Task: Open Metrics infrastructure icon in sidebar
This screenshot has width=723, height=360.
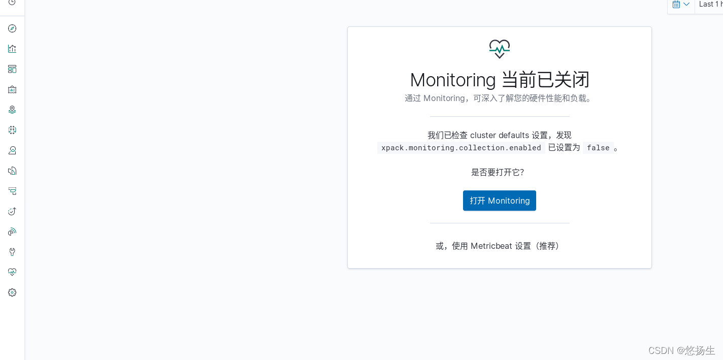Action: [12, 150]
